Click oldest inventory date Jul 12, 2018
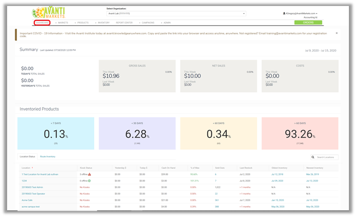Viewport: 356px width, 217px height. 277,174
